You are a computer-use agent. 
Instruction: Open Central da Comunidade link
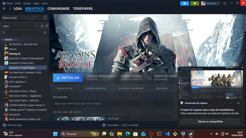point(130,88)
